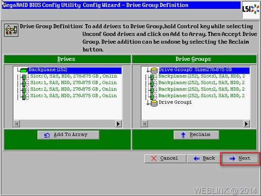Screen dimensions: 261x196
Task: Click the Drive Group1 disk stack icon
Action: click(154, 103)
